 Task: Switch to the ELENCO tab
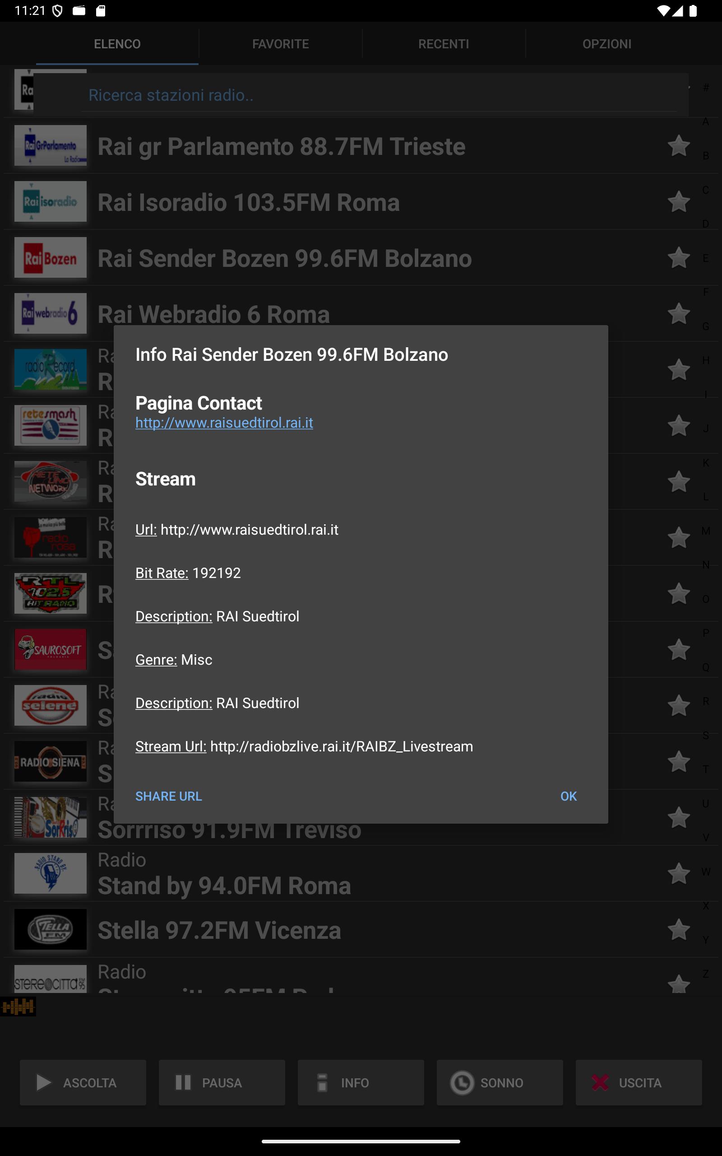[117, 44]
